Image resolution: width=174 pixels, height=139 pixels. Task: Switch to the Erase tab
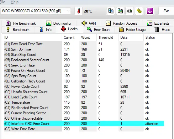(x=162, y=30)
